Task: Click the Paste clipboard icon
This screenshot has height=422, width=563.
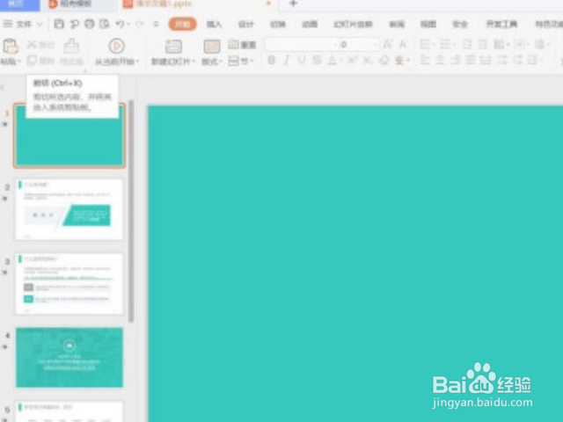Action: [11, 47]
